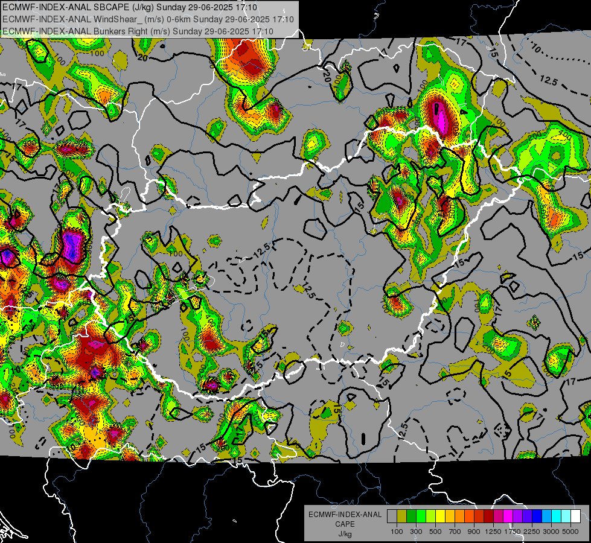Select the bright green legend swatch
591x543 pixels.
421,516
